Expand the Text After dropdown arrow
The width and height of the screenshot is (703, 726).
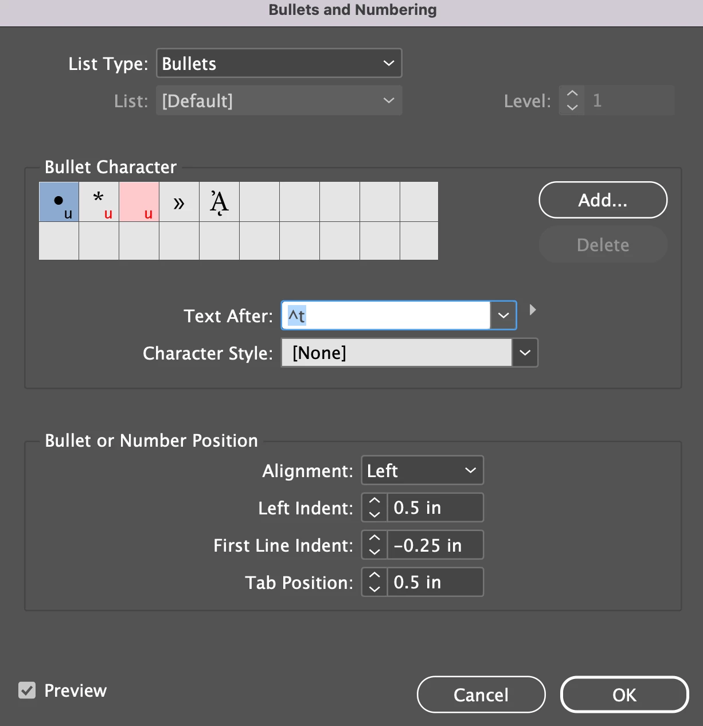point(503,315)
